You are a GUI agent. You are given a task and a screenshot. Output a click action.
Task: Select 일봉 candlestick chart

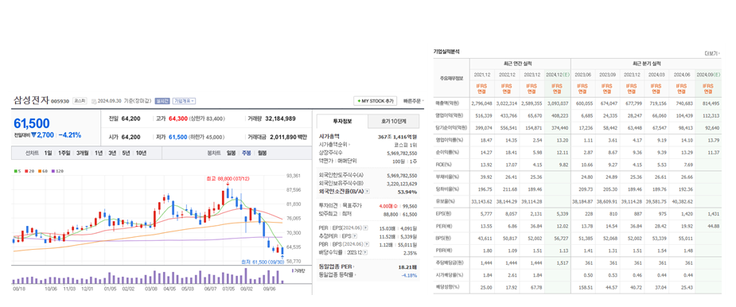(x=231, y=153)
